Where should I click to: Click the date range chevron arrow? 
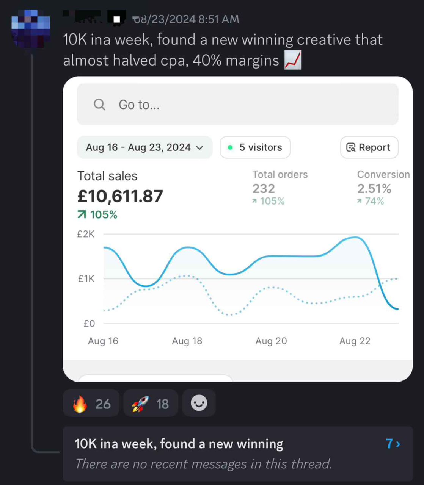pyautogui.click(x=199, y=148)
